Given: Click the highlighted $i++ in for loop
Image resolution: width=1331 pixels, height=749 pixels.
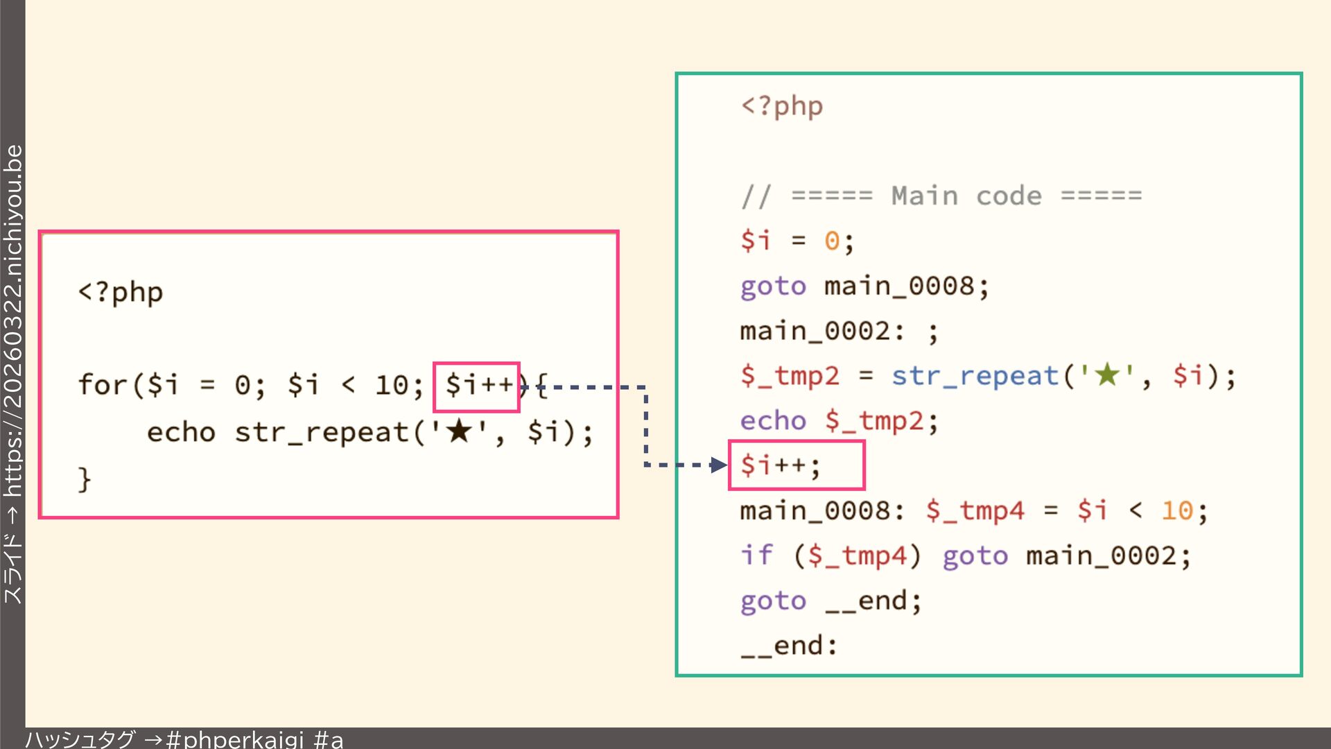Looking at the screenshot, I should tap(477, 386).
